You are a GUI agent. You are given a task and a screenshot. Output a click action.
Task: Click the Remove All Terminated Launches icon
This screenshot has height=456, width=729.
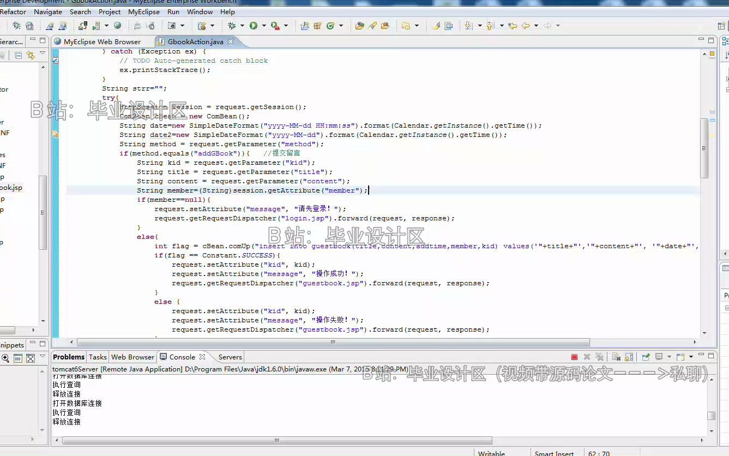599,357
